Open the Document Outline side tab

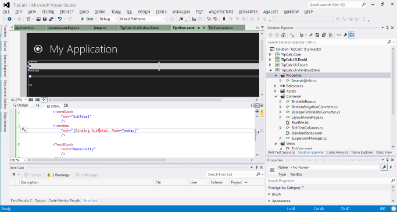pos(5,95)
